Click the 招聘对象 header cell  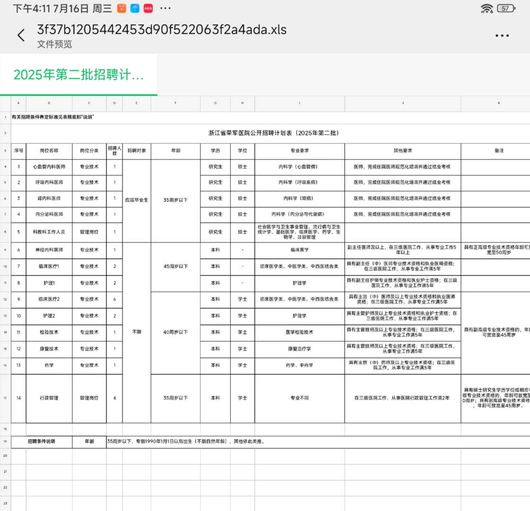[x=136, y=150]
